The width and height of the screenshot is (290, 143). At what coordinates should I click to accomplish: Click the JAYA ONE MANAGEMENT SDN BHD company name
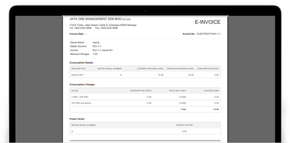(x=95, y=19)
